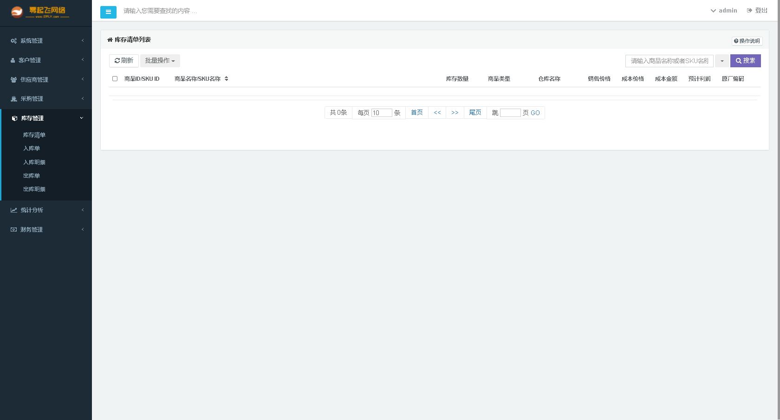Click the 易起飞网络 logo
The height and width of the screenshot is (420, 780).
tap(40, 12)
